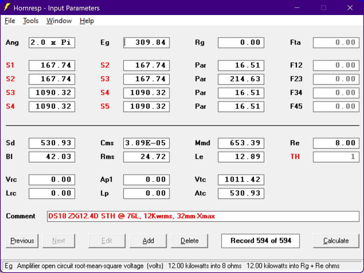The height and width of the screenshot is (273, 364).
Task: Open the File menu
Action: tap(10, 21)
